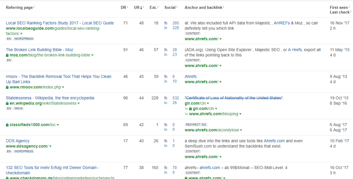Open Statelessness - Wikipedia page link
This screenshot has width=353, height=179.
[x=50, y=98]
